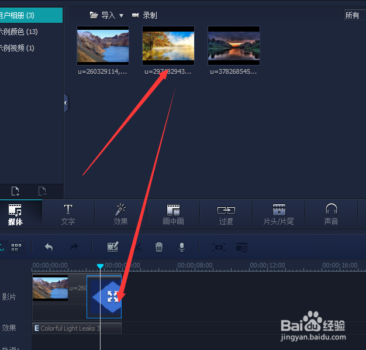
Task: Select the Colorful Light Leaks effect clip
Action: click(x=77, y=328)
